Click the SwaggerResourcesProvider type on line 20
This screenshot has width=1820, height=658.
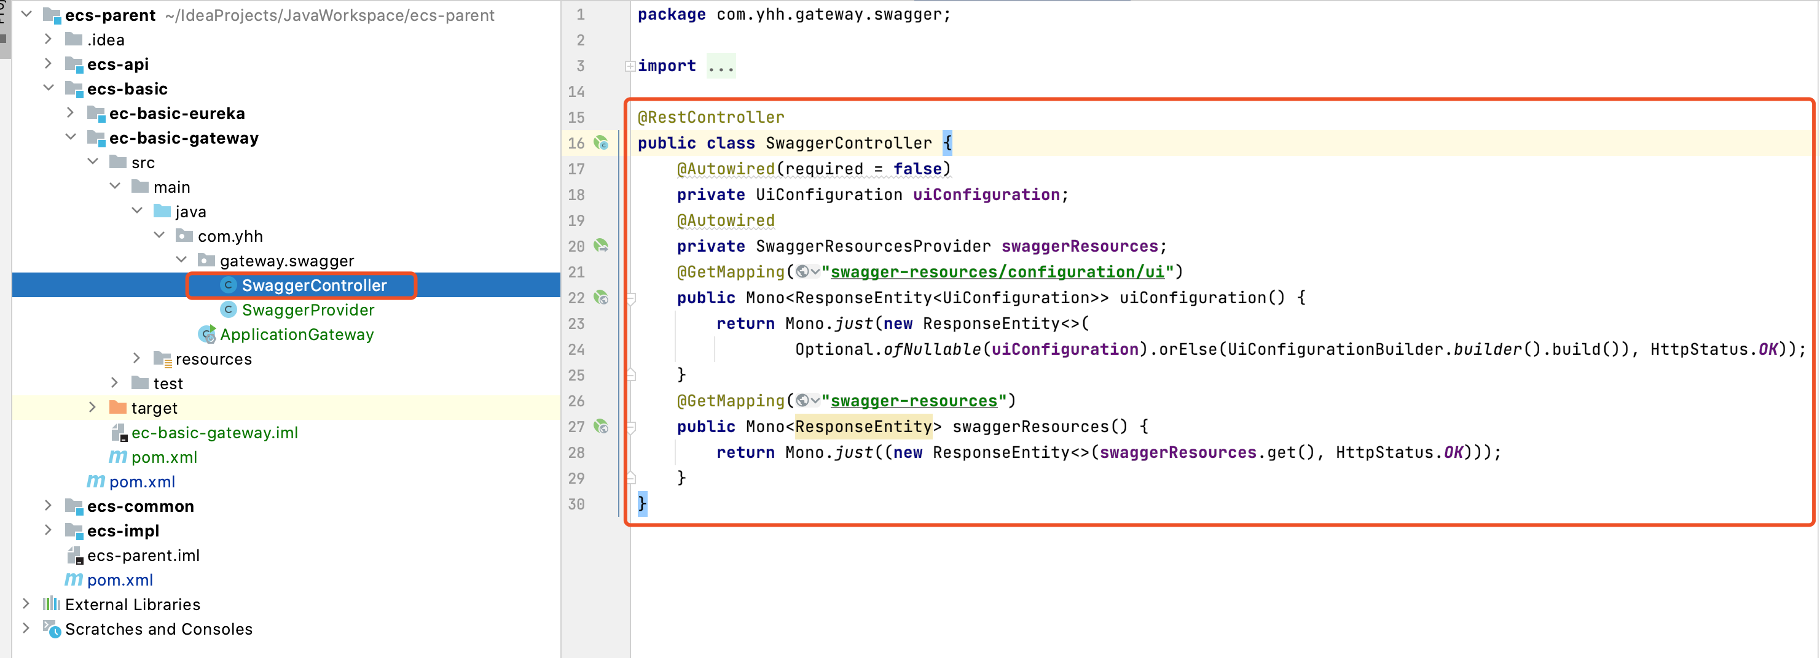point(873,246)
